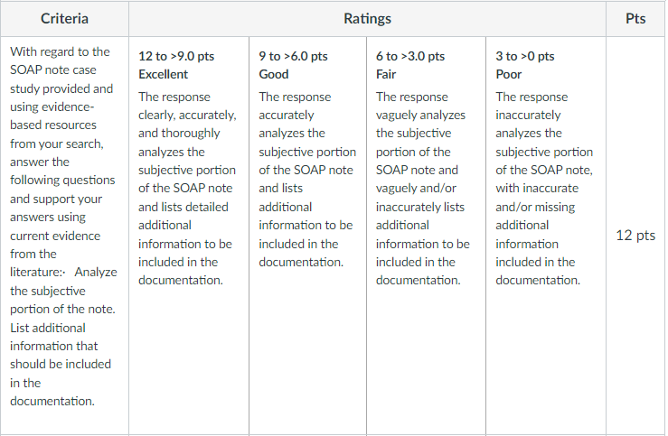Click the Good rating description text
The width and height of the screenshot is (668, 436).
click(x=307, y=179)
